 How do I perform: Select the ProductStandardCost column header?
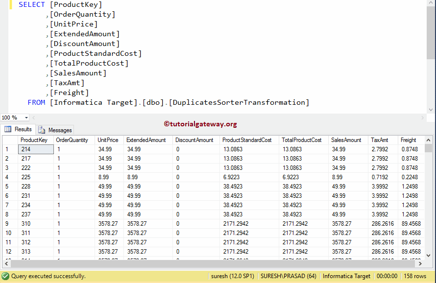[249, 140]
